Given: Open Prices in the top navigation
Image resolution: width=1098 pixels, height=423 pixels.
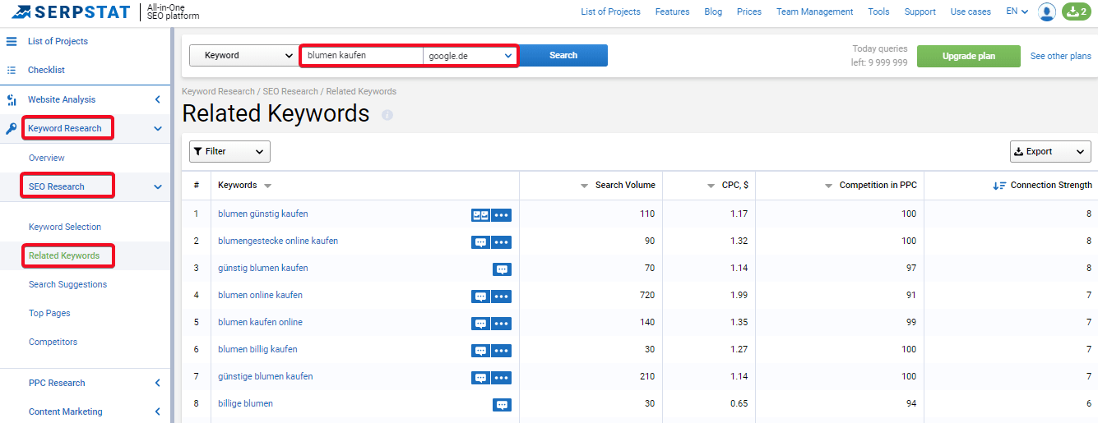Looking at the screenshot, I should tap(749, 11).
